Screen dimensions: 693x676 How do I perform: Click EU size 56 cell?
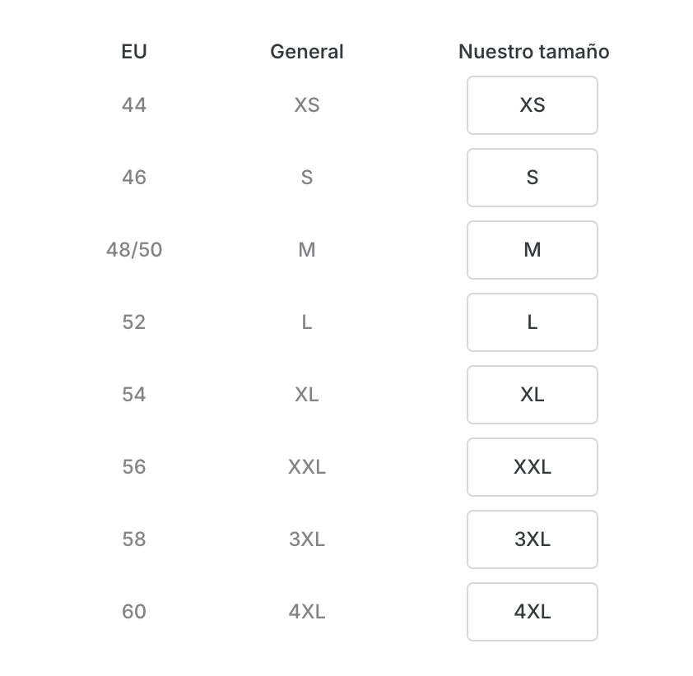(134, 467)
